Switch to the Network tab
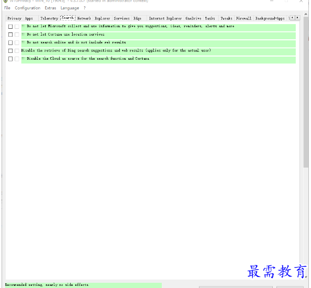The width and height of the screenshot is (311, 288). point(84,18)
